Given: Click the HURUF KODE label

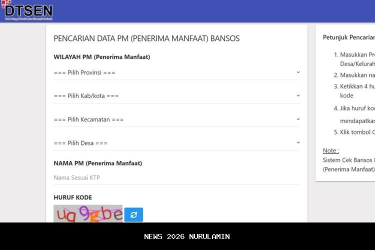Looking at the screenshot, I should pyautogui.click(x=73, y=197).
